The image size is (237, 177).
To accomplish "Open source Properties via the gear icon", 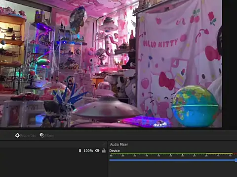I will [17, 135].
